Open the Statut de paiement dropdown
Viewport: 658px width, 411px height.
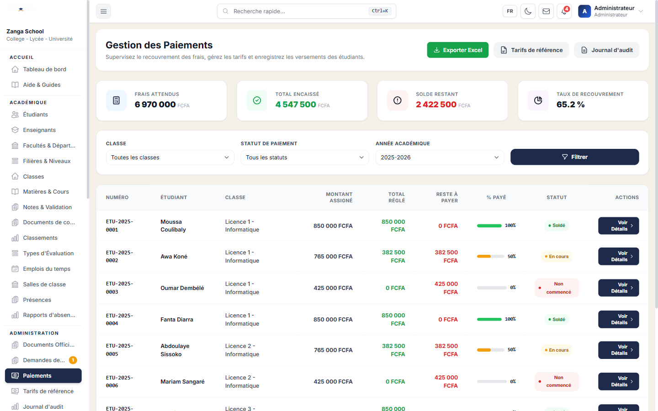pyautogui.click(x=305, y=158)
